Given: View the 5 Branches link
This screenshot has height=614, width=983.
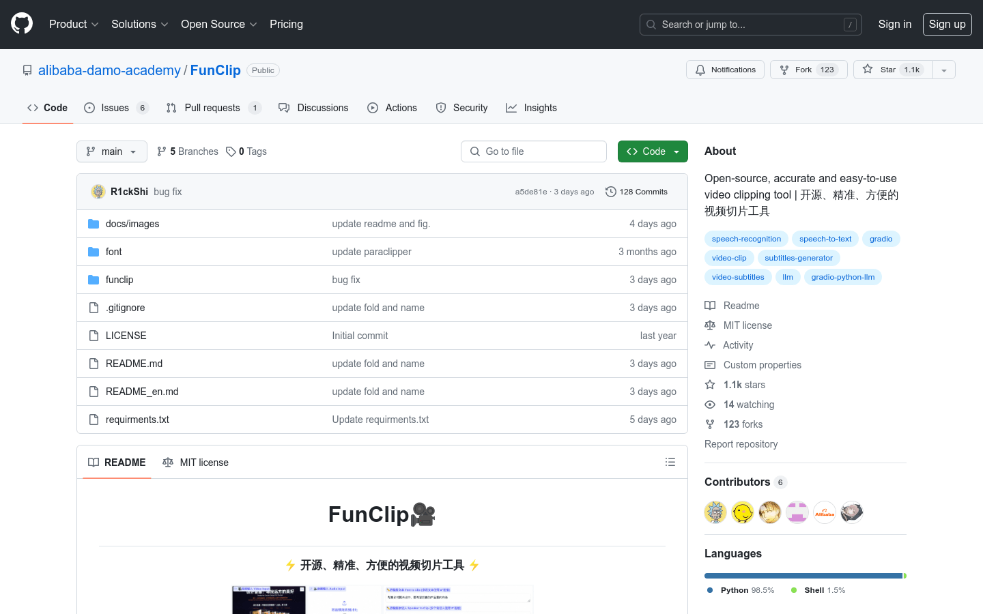Looking at the screenshot, I should coord(188,151).
